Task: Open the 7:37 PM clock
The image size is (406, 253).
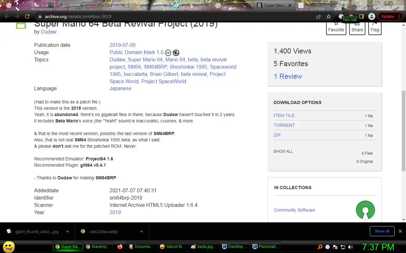Action: point(378,247)
